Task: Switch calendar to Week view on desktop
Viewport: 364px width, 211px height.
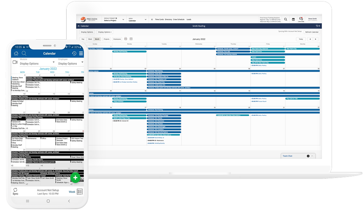Action: pyautogui.click(x=90, y=39)
